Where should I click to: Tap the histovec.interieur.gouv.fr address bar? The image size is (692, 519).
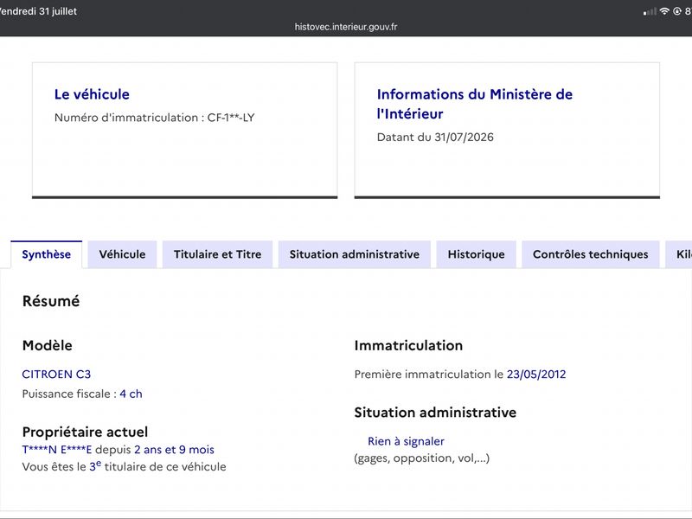346,27
